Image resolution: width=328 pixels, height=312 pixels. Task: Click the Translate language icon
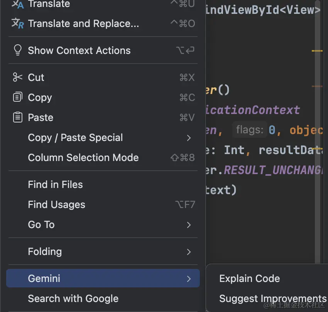17,5
